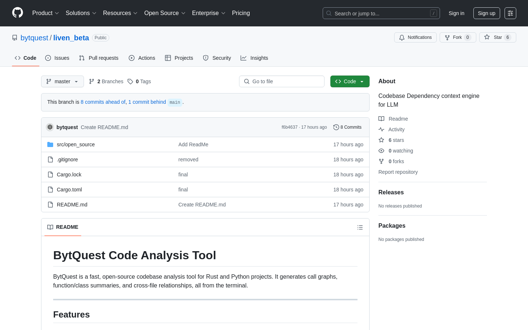
Task: Click the tag icon next to 0 Tags
Action: (130, 81)
